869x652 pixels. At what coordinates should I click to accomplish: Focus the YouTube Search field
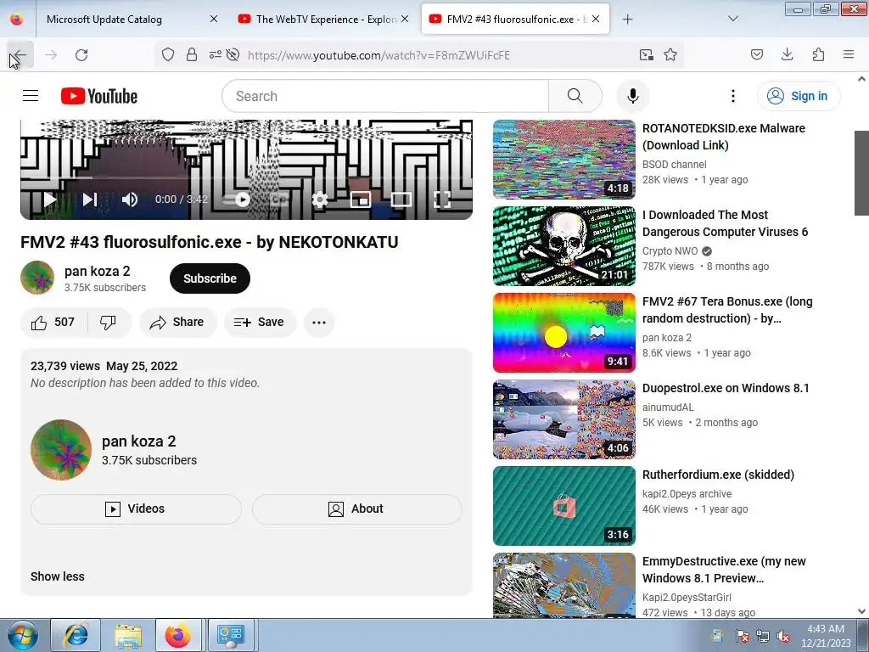[x=385, y=96]
